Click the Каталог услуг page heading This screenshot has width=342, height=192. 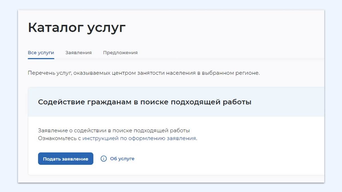pos(77,28)
